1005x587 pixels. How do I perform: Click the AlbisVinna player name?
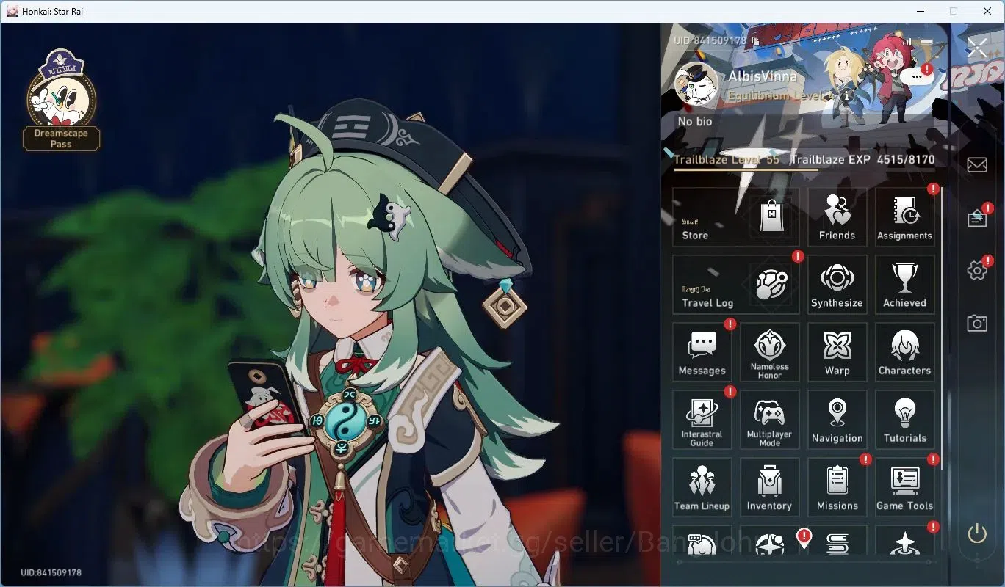(x=762, y=76)
